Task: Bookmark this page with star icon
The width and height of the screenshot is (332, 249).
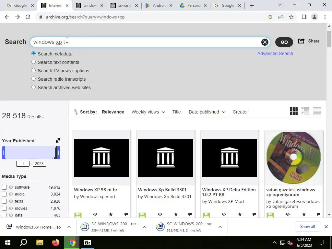Action: point(291,17)
